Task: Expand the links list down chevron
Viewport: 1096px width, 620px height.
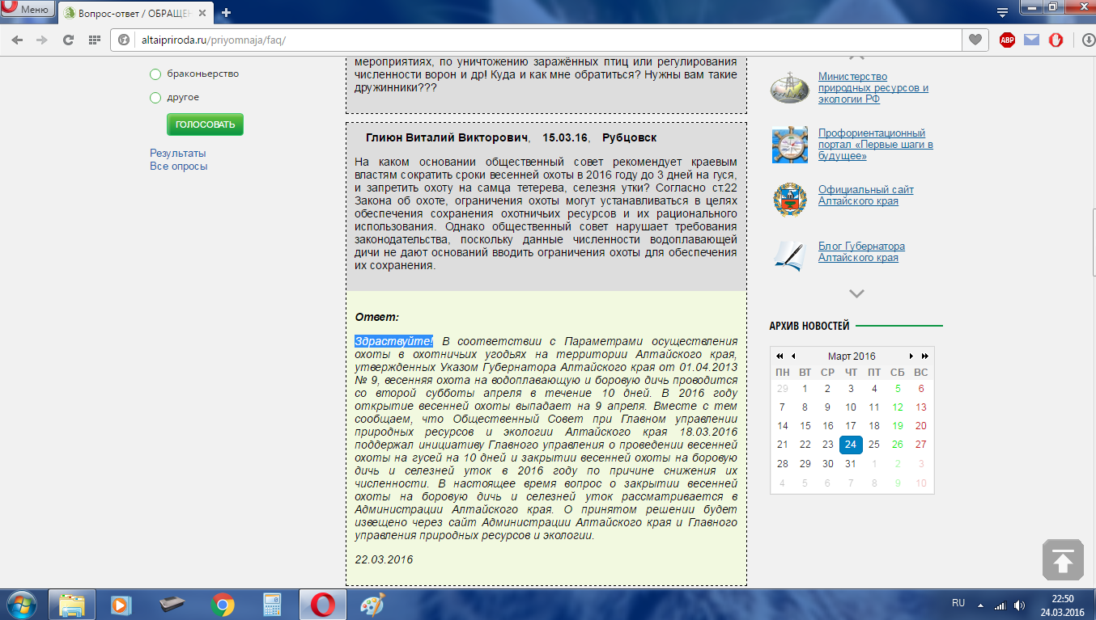Action: tap(856, 293)
